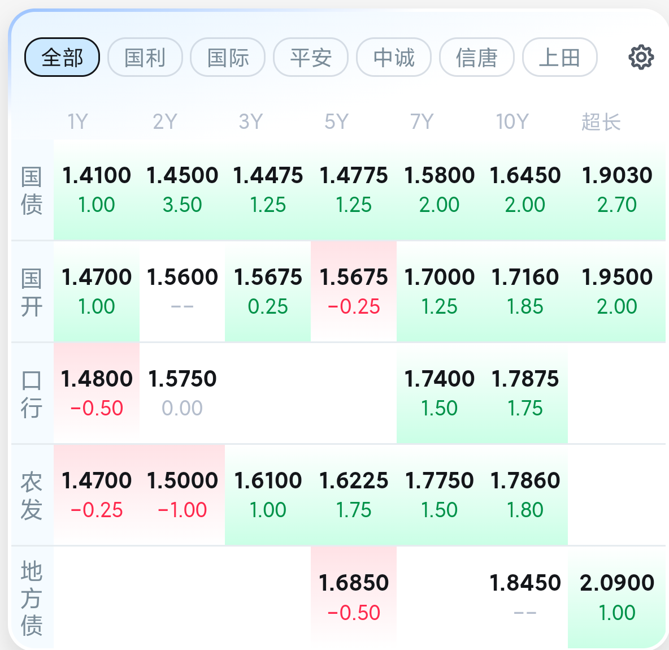This screenshot has height=650, width=669.
Task: Click the 农发 2Y cell 1.5000
Action: (x=182, y=495)
